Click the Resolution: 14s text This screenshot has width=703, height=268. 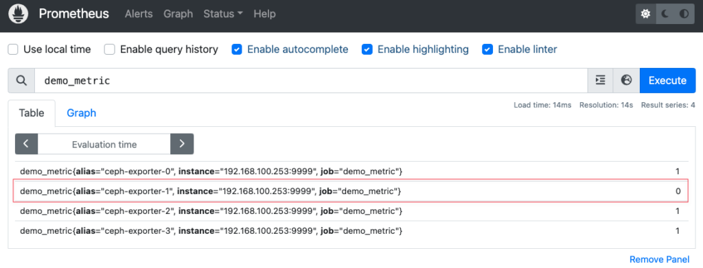606,106
